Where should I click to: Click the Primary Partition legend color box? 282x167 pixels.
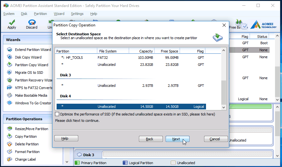77,163
